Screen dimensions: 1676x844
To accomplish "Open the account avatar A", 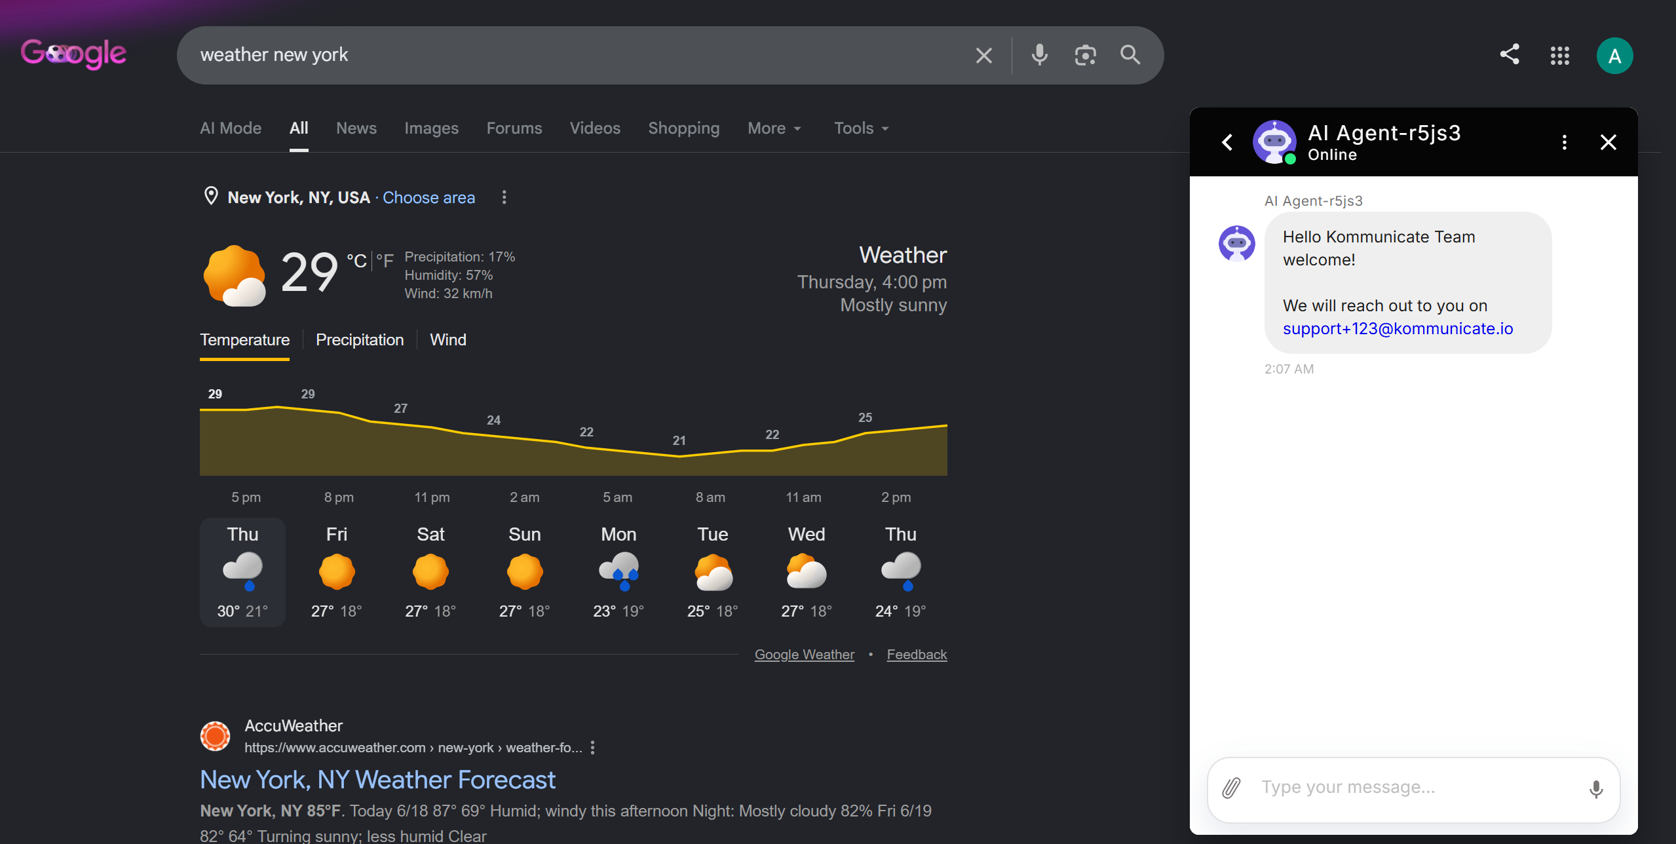I will tap(1614, 56).
